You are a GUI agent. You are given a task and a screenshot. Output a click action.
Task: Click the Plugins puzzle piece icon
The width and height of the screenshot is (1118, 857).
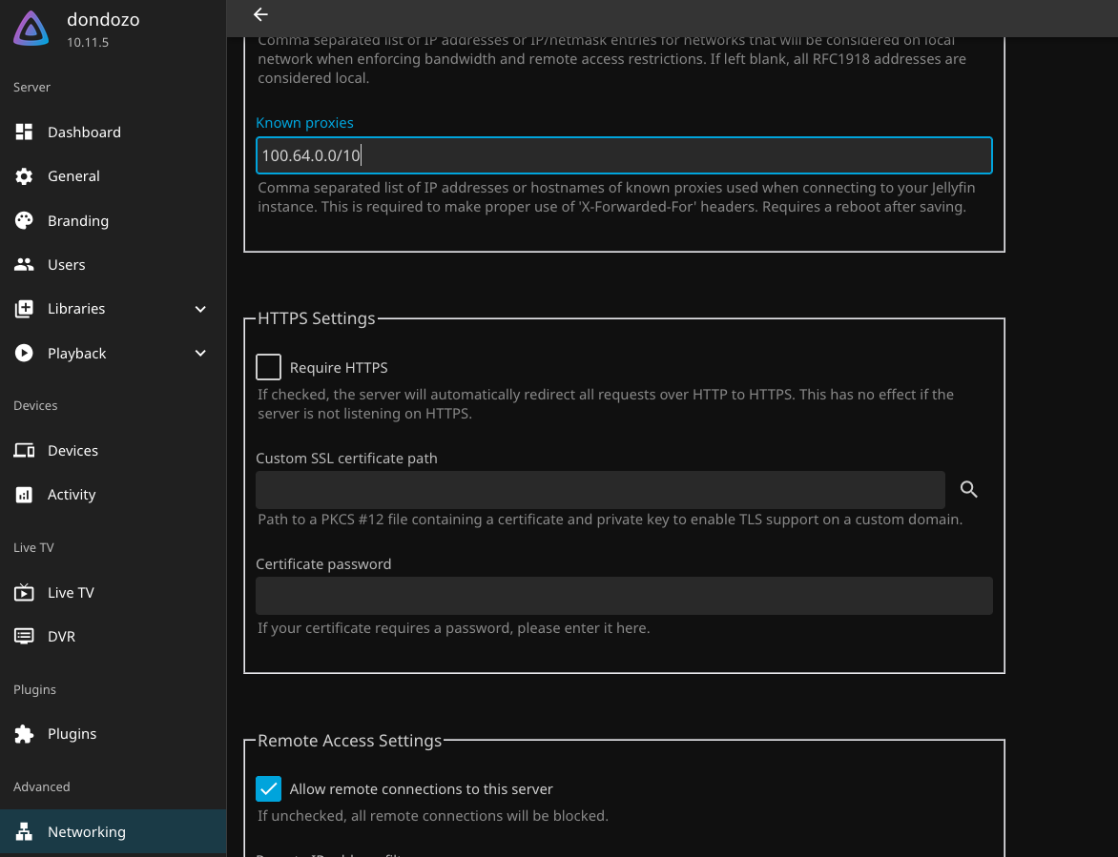pos(24,734)
